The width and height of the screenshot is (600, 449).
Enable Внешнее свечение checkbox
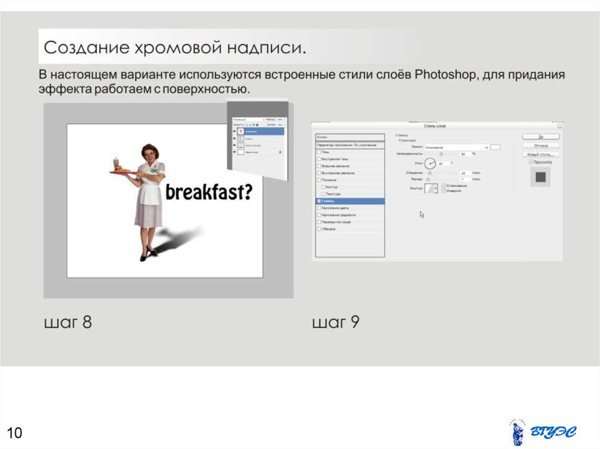319,166
